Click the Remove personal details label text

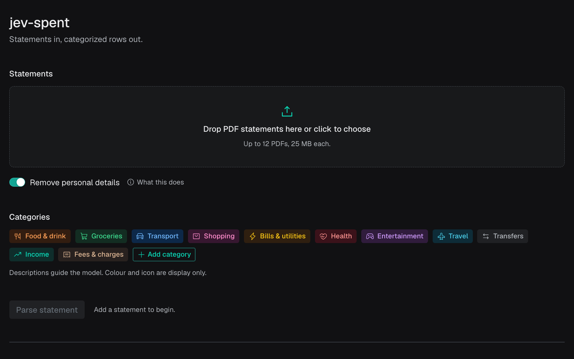pyautogui.click(x=75, y=183)
